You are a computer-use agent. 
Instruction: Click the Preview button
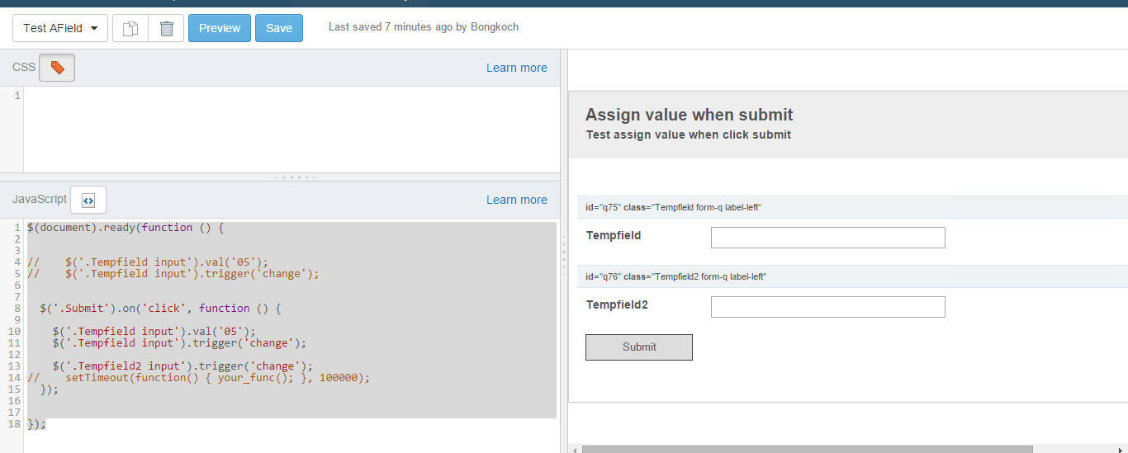pos(220,28)
